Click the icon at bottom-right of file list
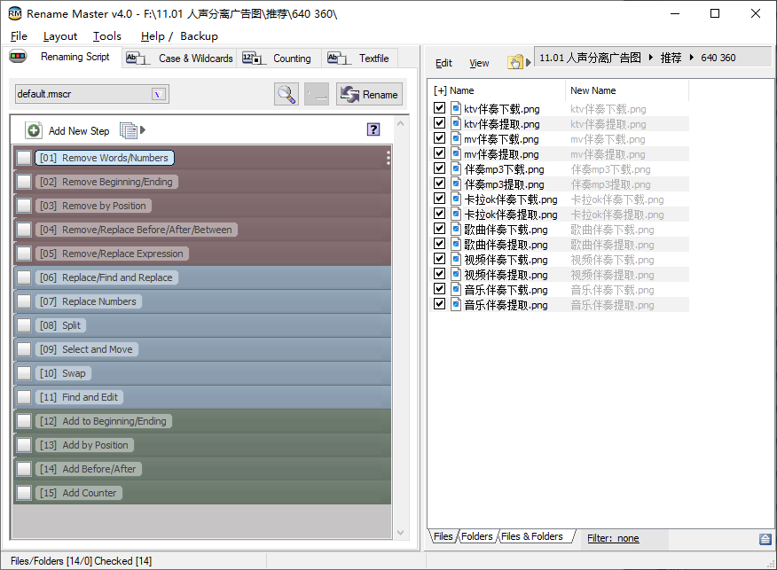The width and height of the screenshot is (777, 570). point(765,538)
